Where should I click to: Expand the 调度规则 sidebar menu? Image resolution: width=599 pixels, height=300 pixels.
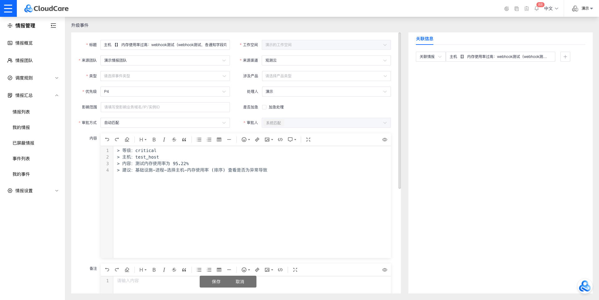[32, 78]
